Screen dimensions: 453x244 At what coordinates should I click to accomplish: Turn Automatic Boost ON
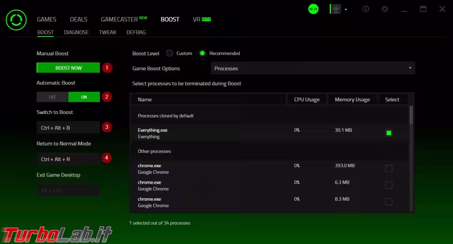coord(84,97)
